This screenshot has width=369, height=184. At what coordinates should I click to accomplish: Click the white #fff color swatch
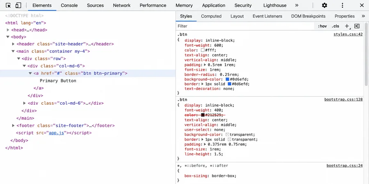[x=203, y=50]
